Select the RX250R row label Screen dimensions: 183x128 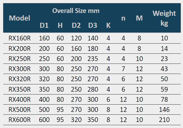(20, 58)
